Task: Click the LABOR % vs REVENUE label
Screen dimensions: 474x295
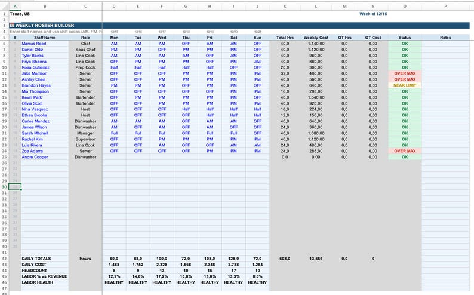Action: (44, 276)
